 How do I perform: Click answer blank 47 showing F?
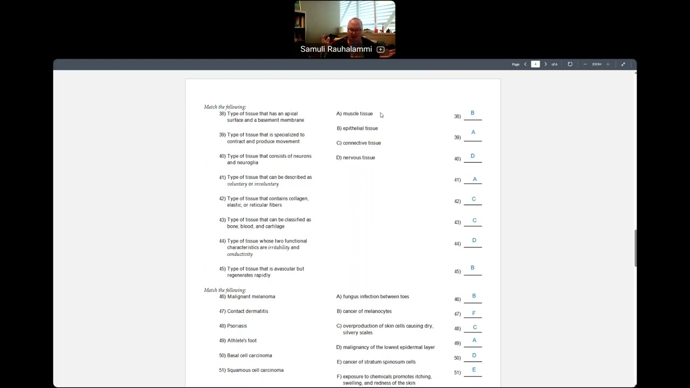click(x=473, y=313)
